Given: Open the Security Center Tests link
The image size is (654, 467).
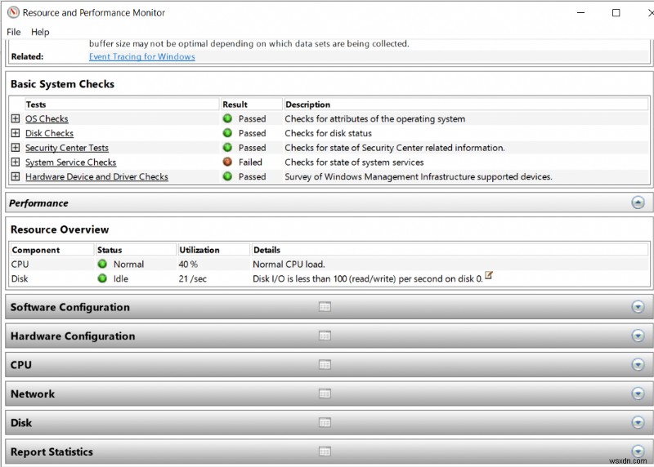Looking at the screenshot, I should point(66,148).
